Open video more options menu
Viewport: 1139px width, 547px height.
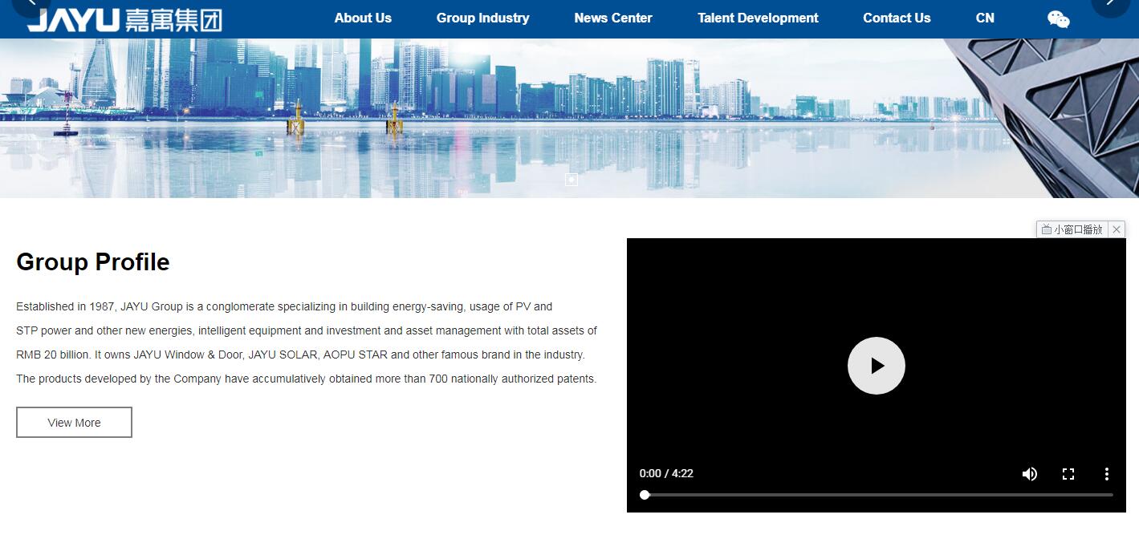[1107, 474]
